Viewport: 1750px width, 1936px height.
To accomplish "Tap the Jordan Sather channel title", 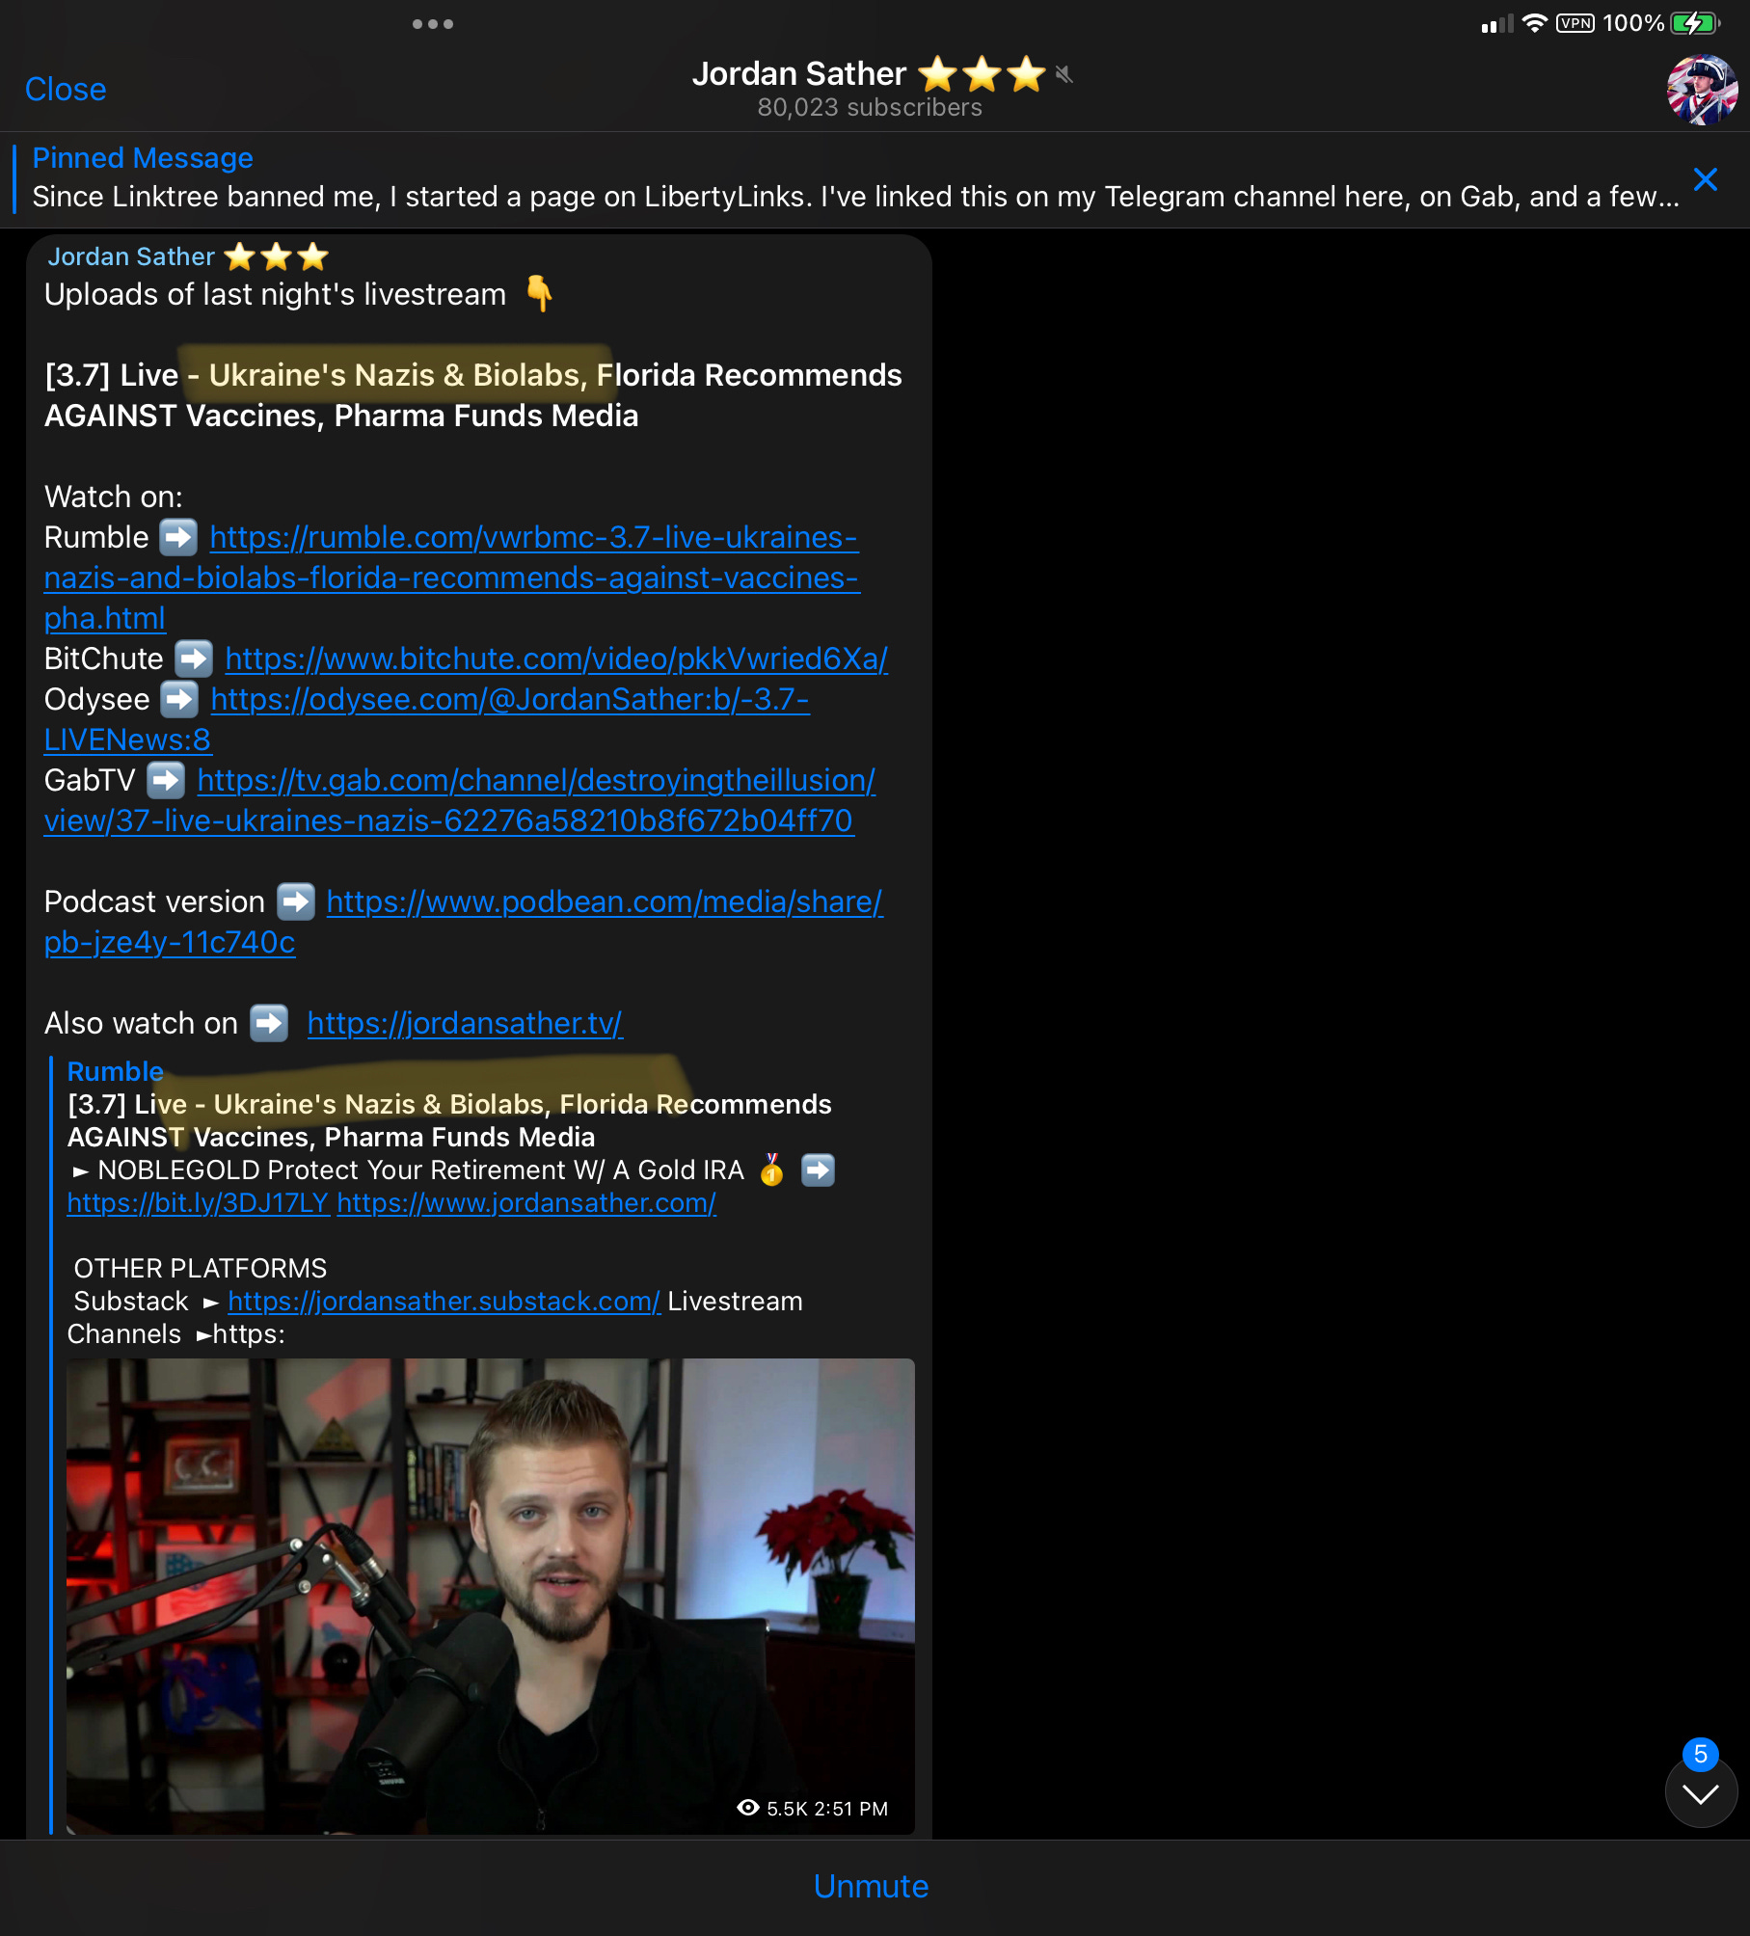I will pos(798,74).
